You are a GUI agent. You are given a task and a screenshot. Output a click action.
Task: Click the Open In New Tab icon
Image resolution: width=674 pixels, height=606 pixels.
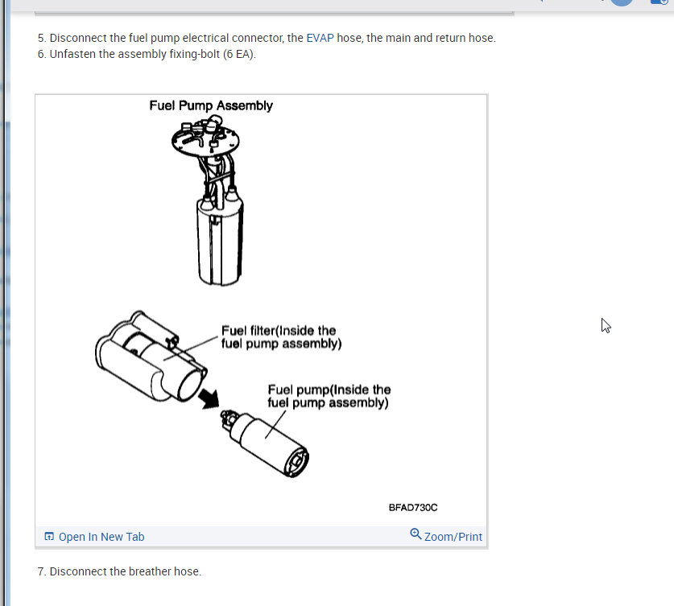pos(49,537)
